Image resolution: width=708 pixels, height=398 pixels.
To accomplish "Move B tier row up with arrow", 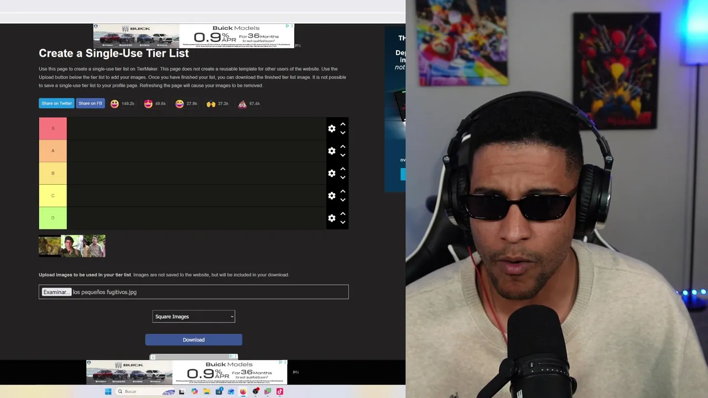I will pos(343,169).
